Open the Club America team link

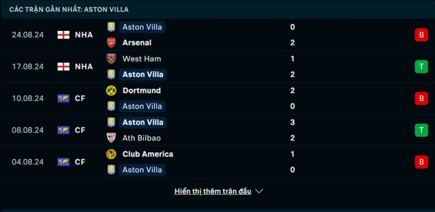[x=147, y=154]
